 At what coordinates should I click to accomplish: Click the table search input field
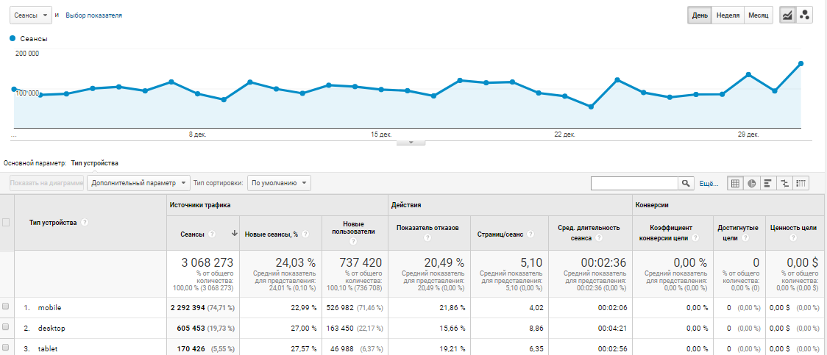coord(634,183)
